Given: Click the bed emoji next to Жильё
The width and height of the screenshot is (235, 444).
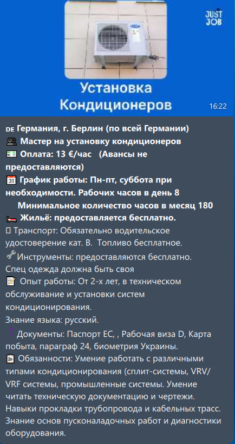Looking at the screenshot, I should pyautogui.click(x=11, y=219).
